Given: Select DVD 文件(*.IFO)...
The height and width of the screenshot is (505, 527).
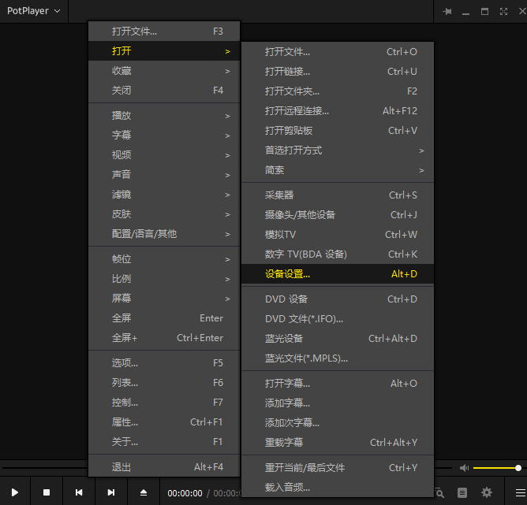Looking at the screenshot, I should click(338, 319).
